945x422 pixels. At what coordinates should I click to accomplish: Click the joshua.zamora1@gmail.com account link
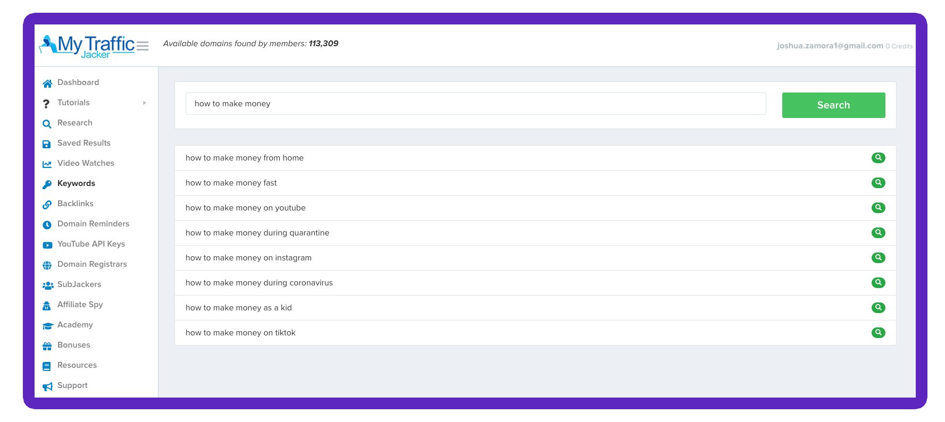(x=830, y=46)
